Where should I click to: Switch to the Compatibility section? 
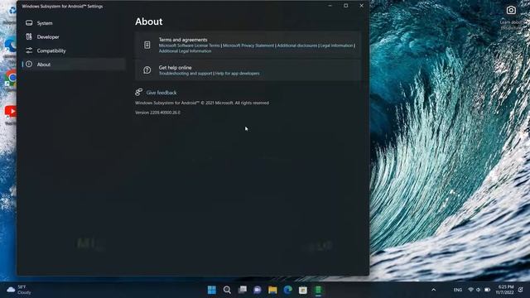coord(74,50)
